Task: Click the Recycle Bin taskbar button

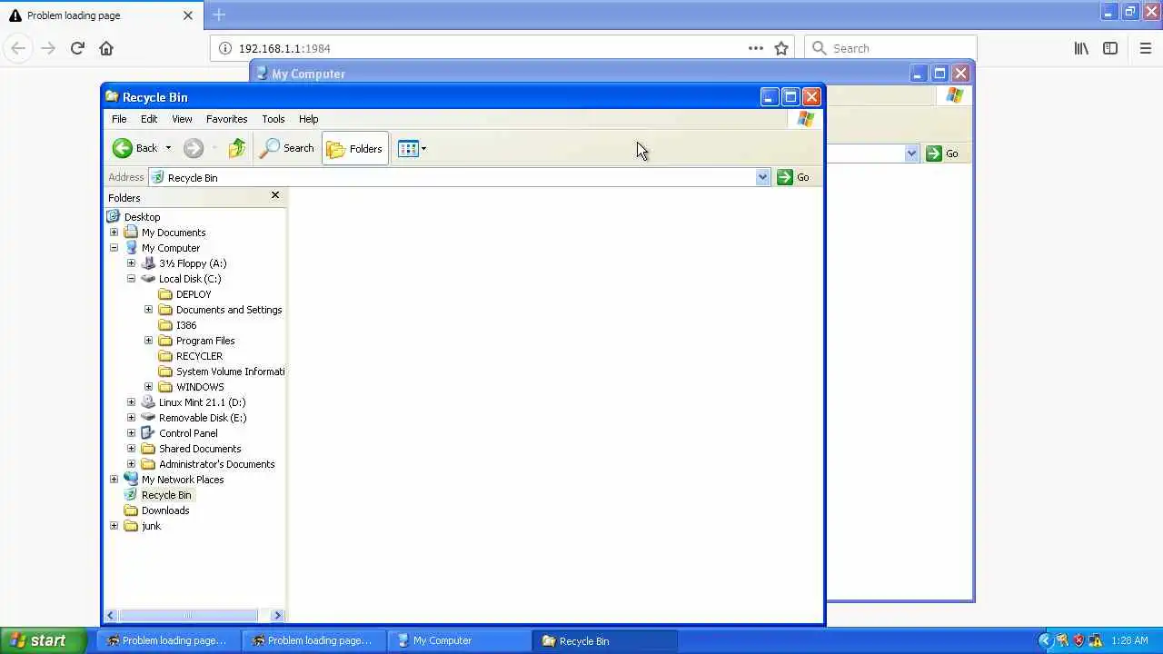Action: tap(605, 640)
